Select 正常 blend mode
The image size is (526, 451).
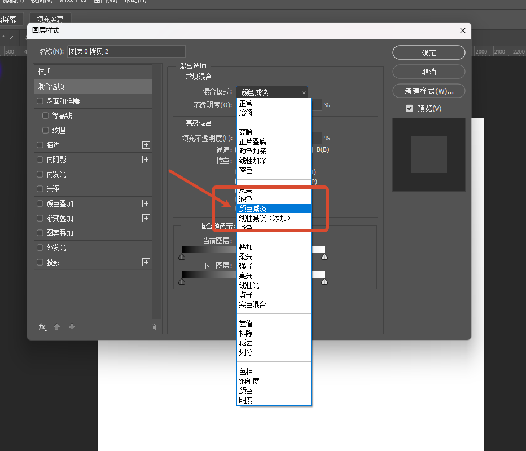point(274,103)
